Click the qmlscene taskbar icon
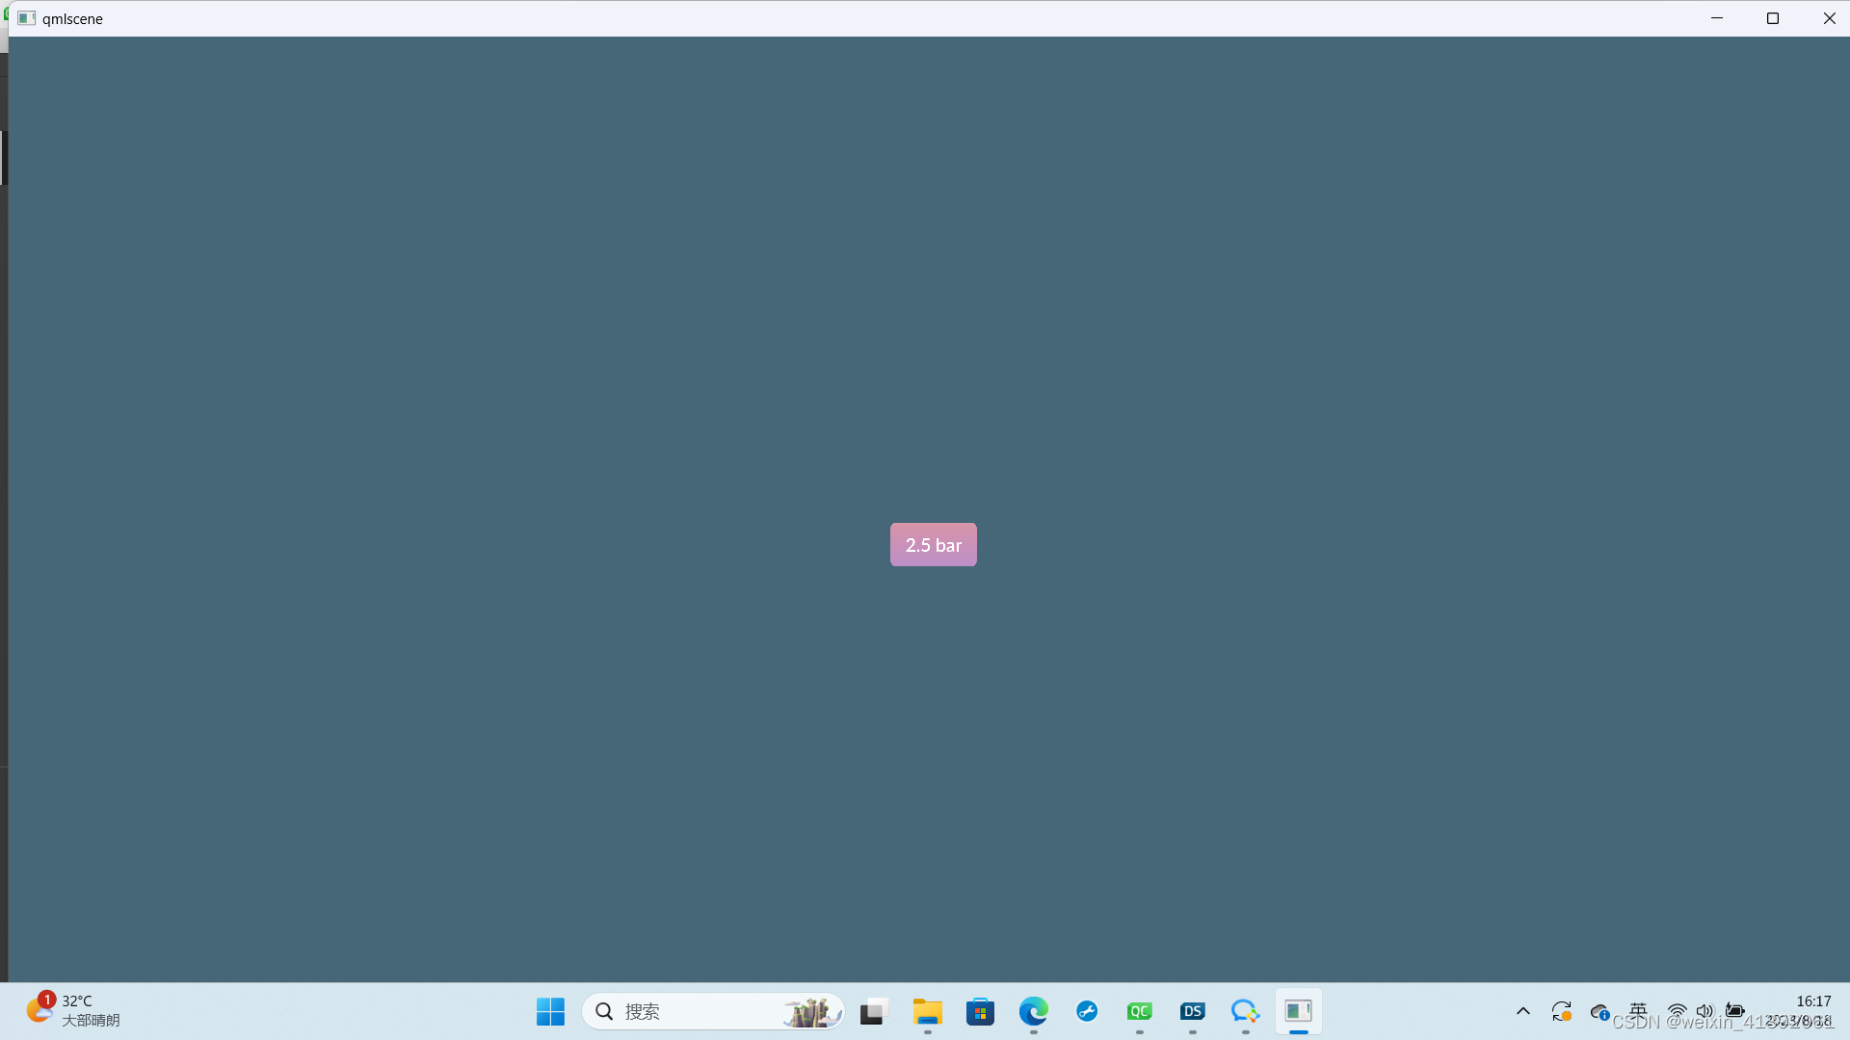Image resolution: width=1850 pixels, height=1040 pixels. [1298, 1011]
